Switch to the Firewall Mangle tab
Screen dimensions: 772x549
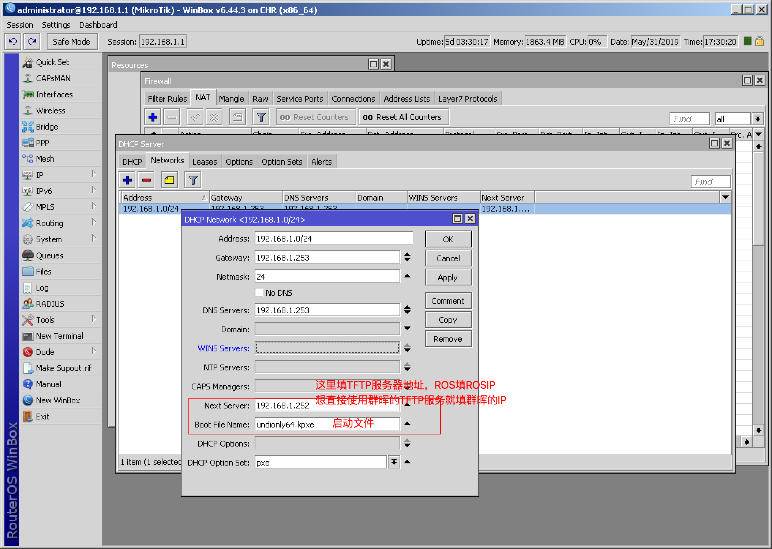(231, 99)
